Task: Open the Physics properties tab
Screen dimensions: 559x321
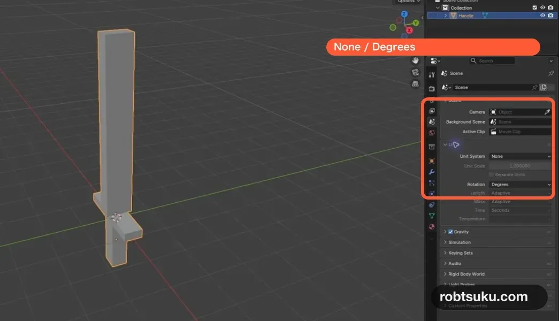Action: [432, 194]
